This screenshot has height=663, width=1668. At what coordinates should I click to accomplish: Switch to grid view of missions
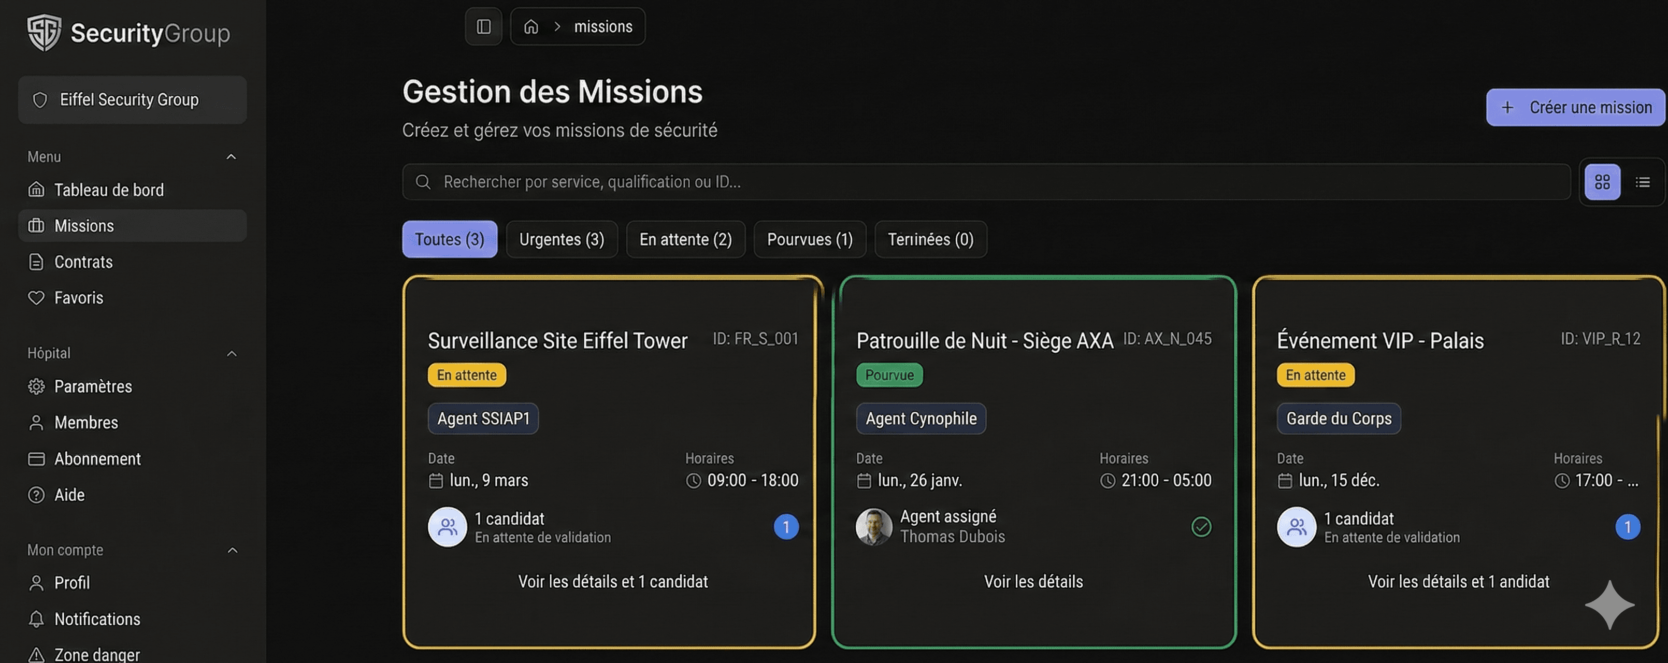pos(1603,182)
